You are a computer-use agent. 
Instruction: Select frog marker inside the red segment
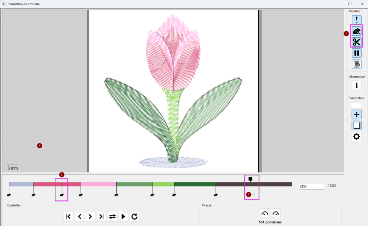click(62, 195)
